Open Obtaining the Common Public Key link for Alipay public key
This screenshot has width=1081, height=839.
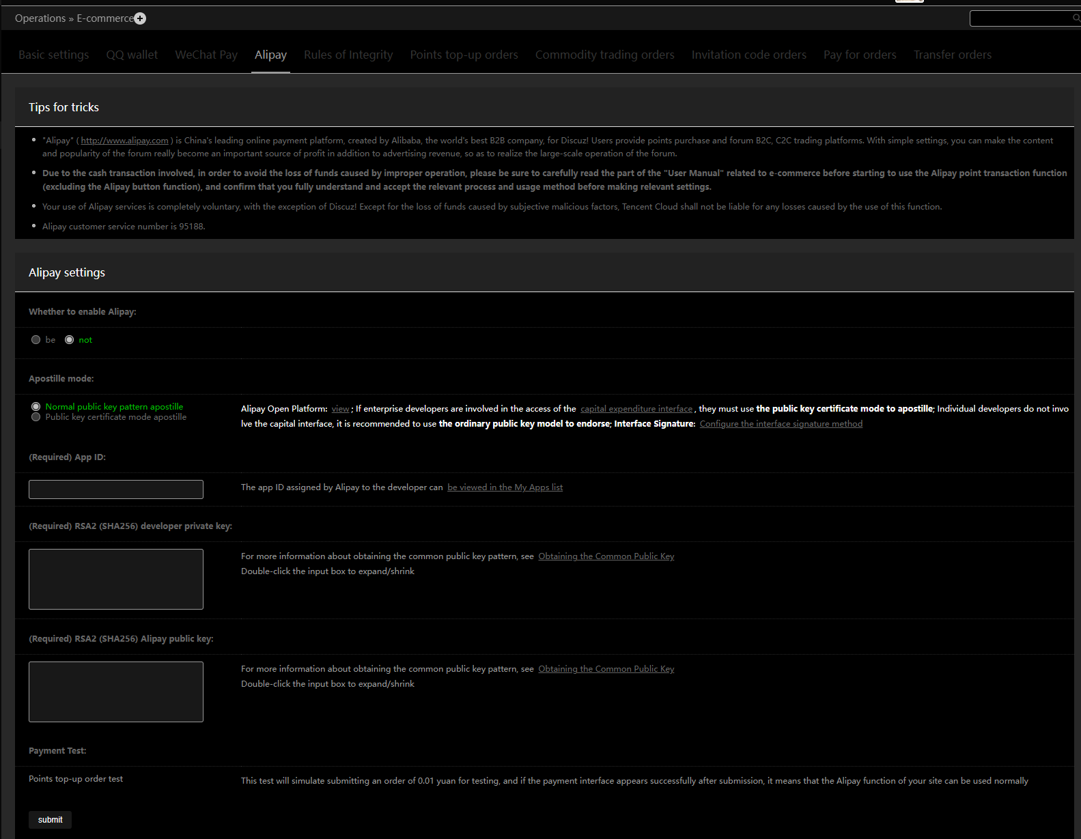coord(606,669)
